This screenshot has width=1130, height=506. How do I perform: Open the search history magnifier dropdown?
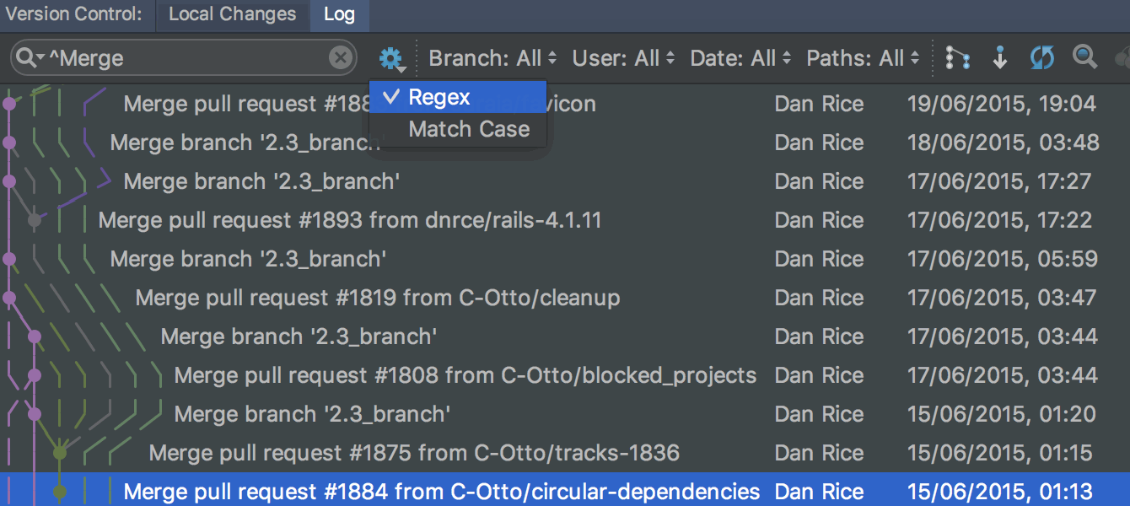(30, 58)
